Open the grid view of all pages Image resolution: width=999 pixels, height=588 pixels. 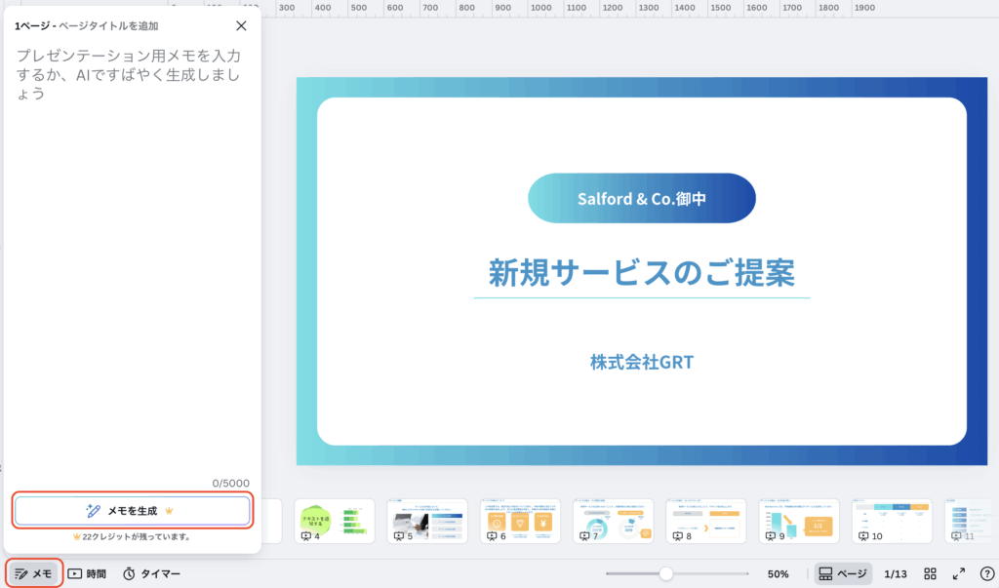pos(931,573)
